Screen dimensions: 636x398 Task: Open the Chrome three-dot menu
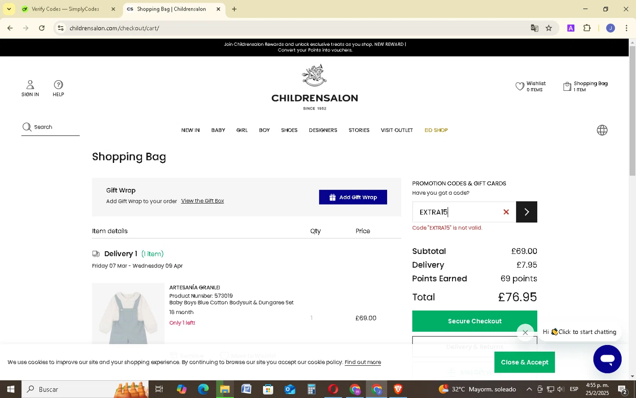tap(626, 28)
